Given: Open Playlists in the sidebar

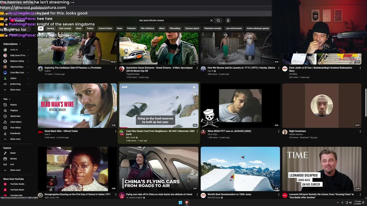Looking at the screenshot, I should point(17,110).
